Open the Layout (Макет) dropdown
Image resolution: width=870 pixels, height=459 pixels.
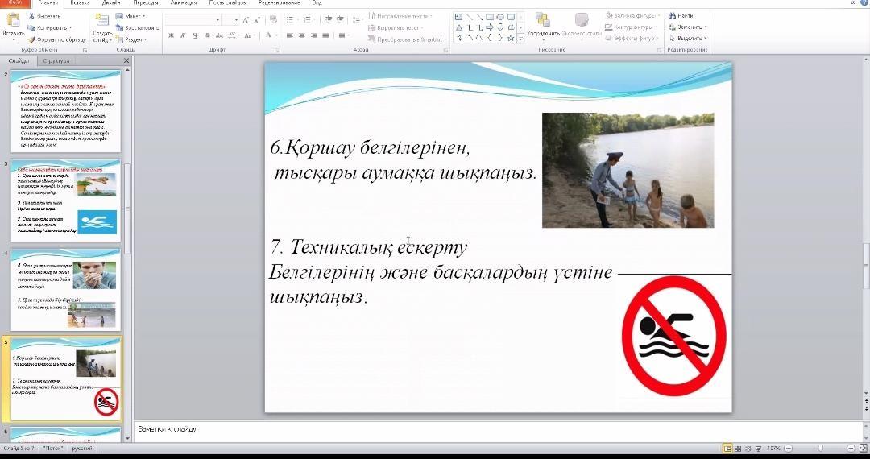coord(131,15)
